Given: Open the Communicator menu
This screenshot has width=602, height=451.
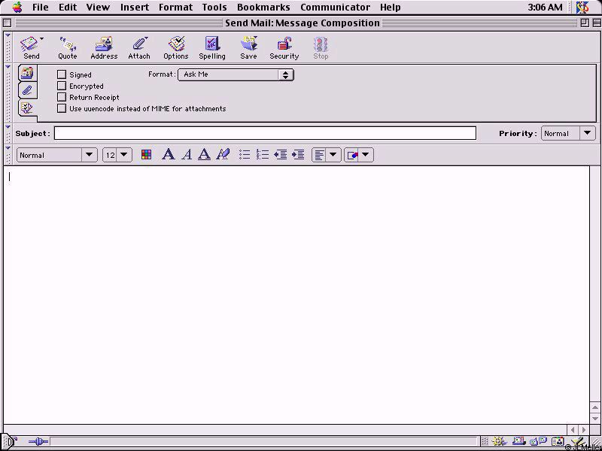Looking at the screenshot, I should point(335,8).
